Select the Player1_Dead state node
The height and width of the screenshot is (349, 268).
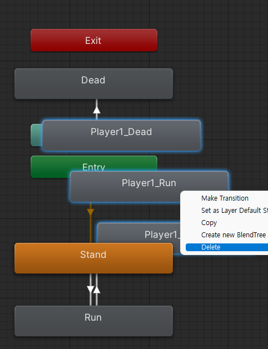pos(121,136)
